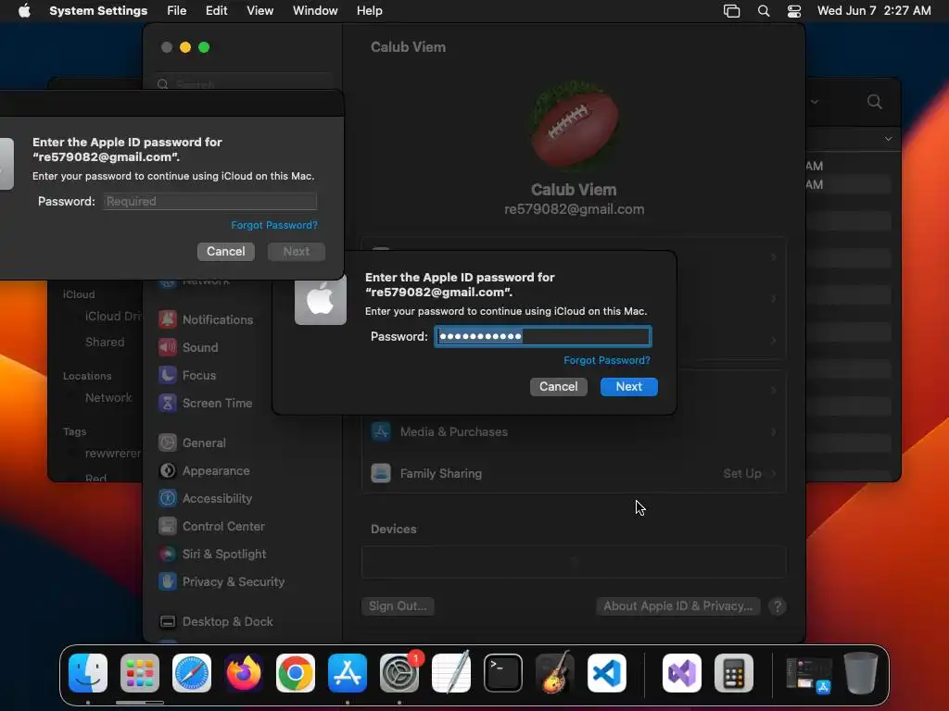This screenshot has height=711, width=949.
Task: Open Notifications settings pane
Action: pyautogui.click(x=206, y=319)
